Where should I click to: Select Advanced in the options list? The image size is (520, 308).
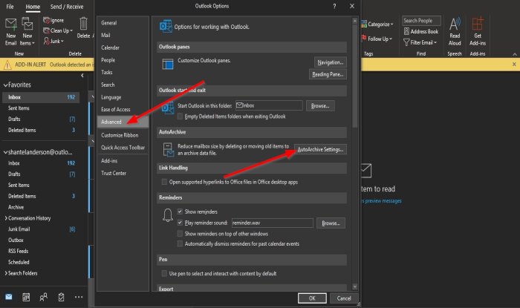pos(123,122)
